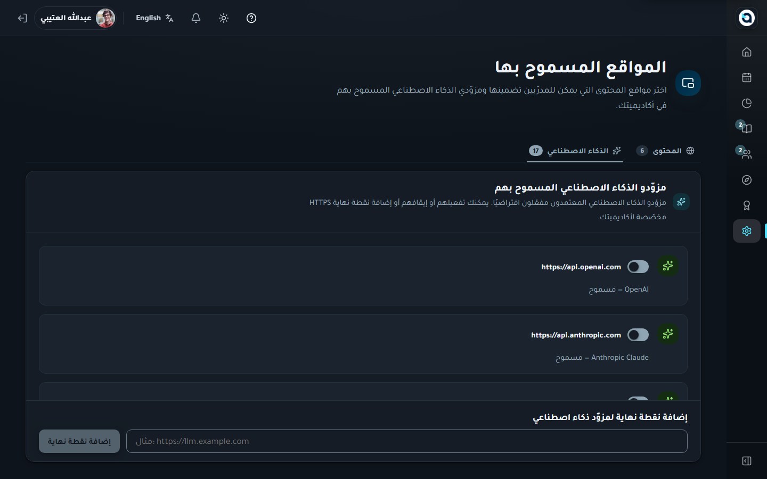Click the sparkle icon beside api.openai.com
The height and width of the screenshot is (479, 767).
tap(668, 266)
